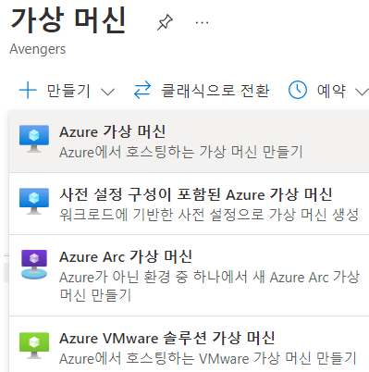Click description Azure에서 호스팅하는 가상 머신 만들기
Screen dimensions: 369x372
coord(181,152)
